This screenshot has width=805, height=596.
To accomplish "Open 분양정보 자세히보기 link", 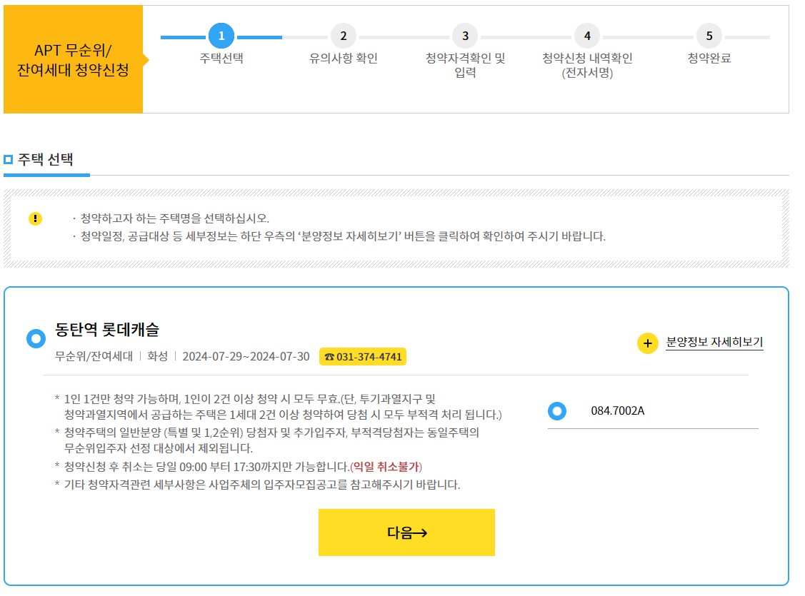I will [x=714, y=342].
